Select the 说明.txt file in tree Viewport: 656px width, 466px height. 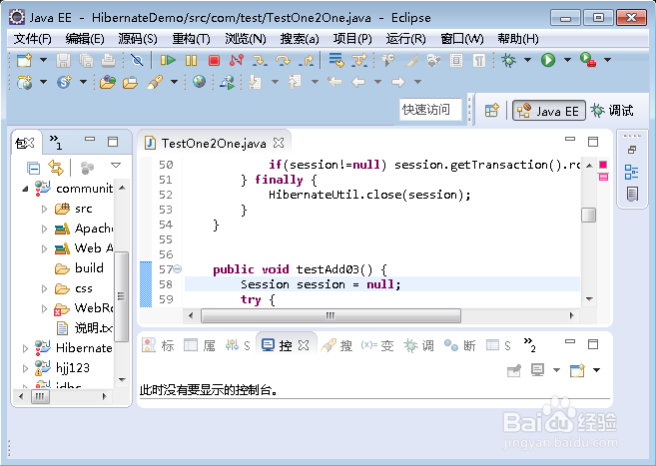tap(84, 328)
